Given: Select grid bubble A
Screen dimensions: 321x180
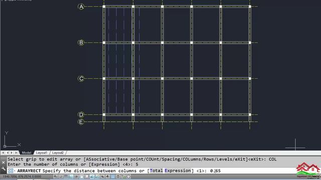Looking at the screenshot, I should point(81,6).
